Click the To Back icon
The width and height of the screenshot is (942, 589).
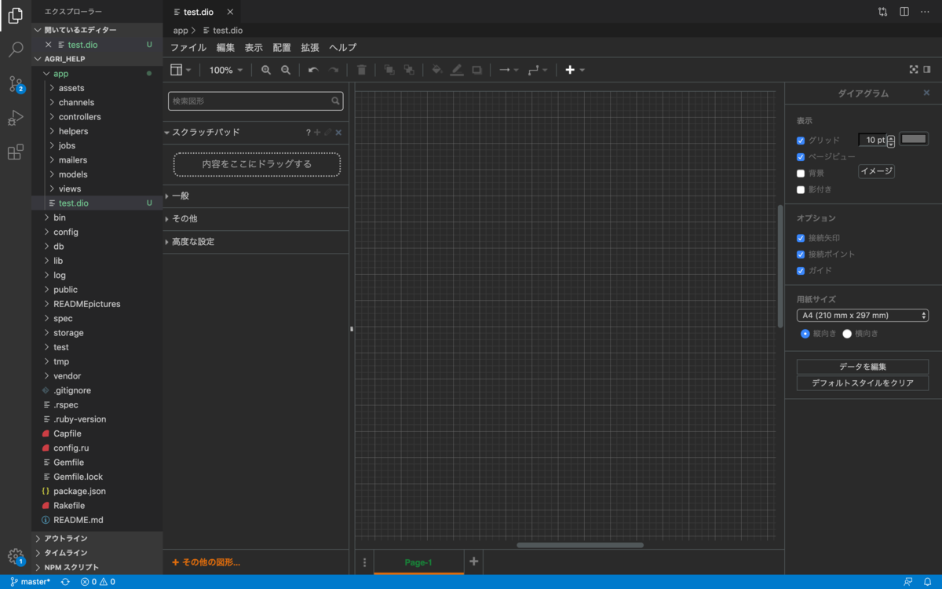(x=409, y=70)
